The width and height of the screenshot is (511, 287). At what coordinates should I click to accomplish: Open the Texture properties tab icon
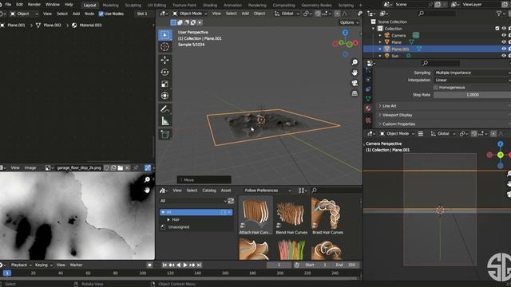pyautogui.click(x=368, y=120)
